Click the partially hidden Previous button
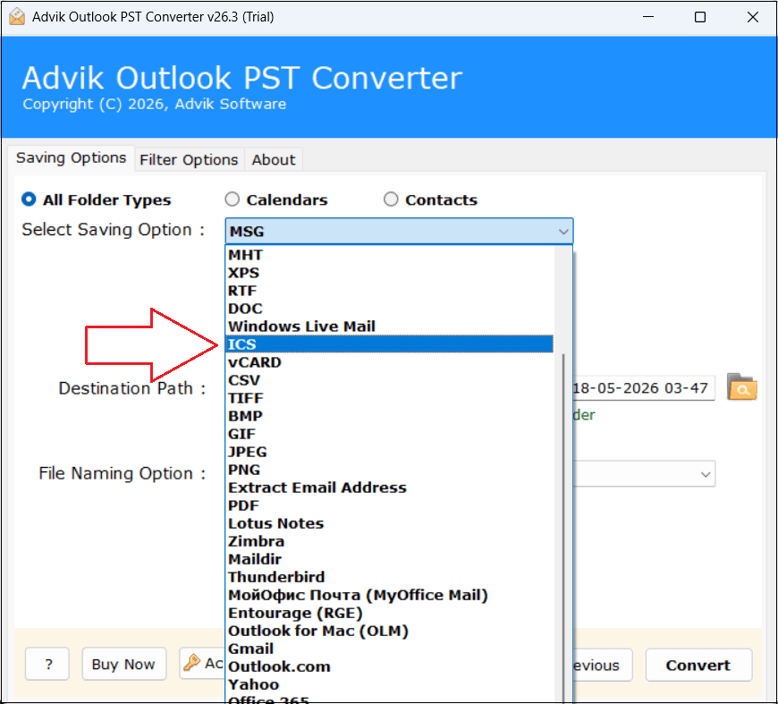Viewport: 778px width, 704px height. 603,665
